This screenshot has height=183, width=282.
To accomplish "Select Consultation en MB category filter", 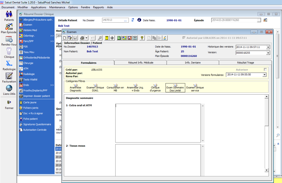I will click(x=115, y=88).
